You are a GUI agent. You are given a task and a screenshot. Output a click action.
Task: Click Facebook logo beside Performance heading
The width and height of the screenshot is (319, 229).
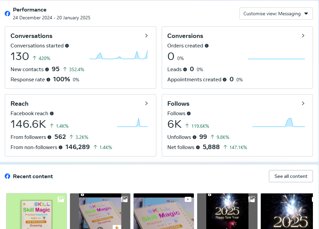tap(7, 14)
